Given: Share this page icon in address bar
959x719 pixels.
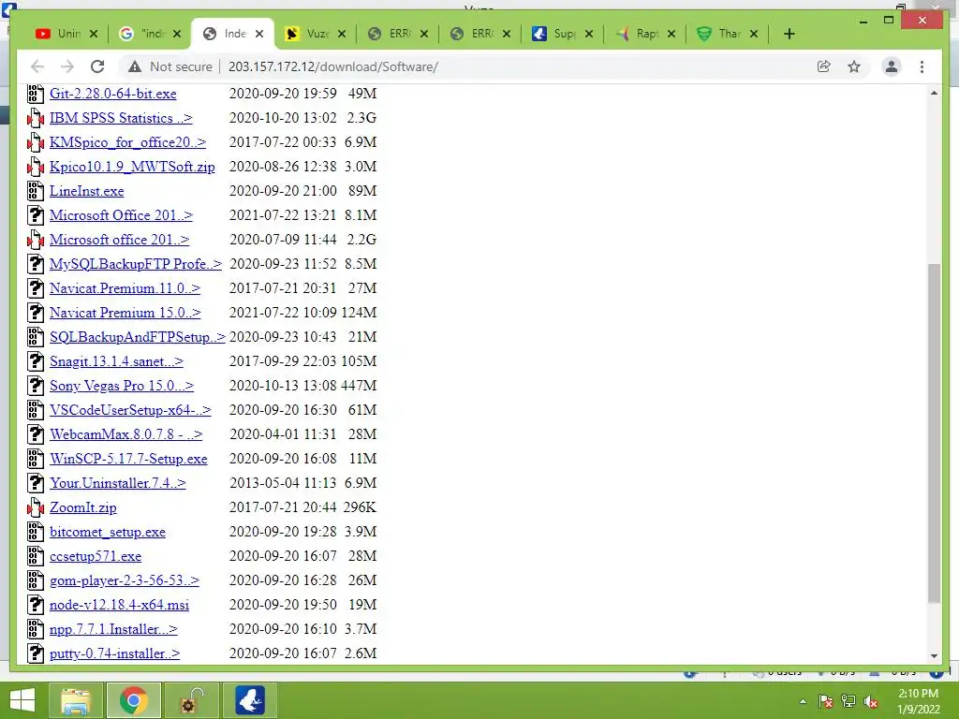Looking at the screenshot, I should (x=824, y=66).
